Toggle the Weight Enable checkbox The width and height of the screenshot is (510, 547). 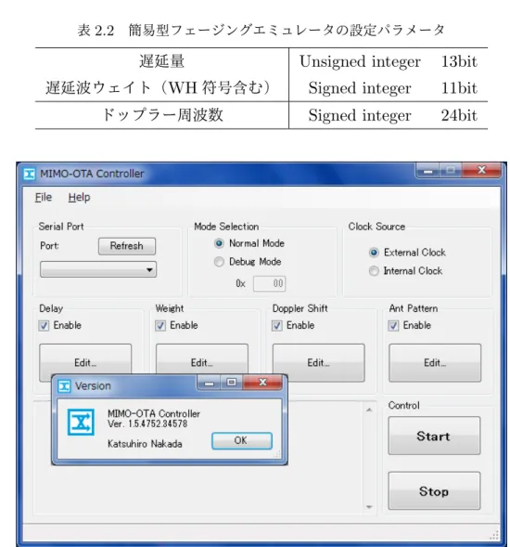pyautogui.click(x=160, y=325)
